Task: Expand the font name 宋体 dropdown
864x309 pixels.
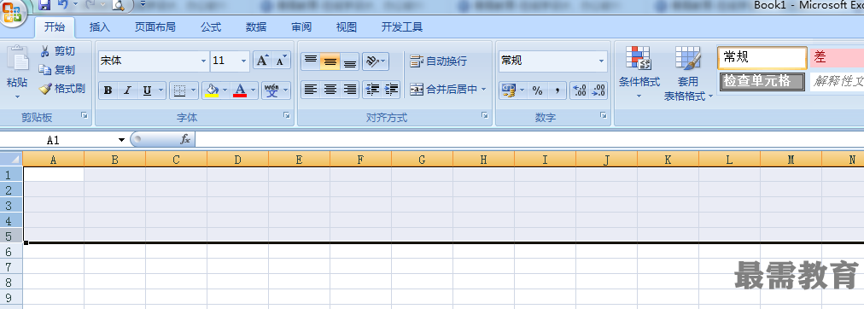Action: click(x=204, y=61)
